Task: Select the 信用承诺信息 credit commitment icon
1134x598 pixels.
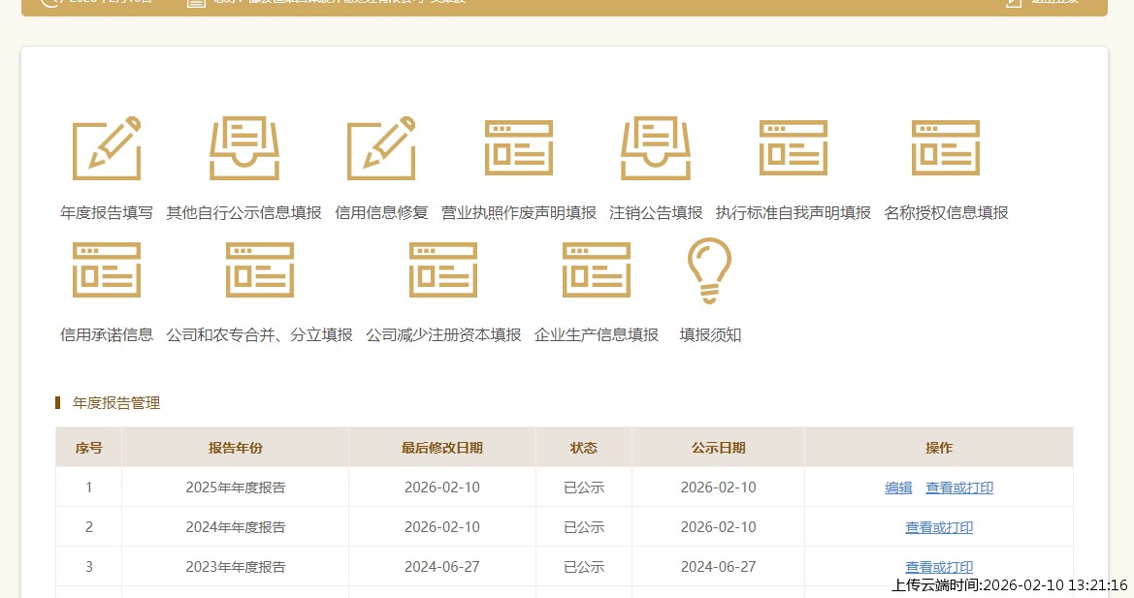Action: 106,269
